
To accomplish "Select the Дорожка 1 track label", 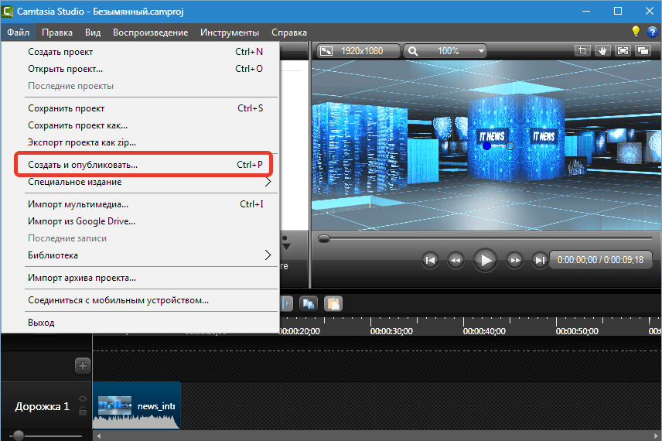I will [43, 406].
